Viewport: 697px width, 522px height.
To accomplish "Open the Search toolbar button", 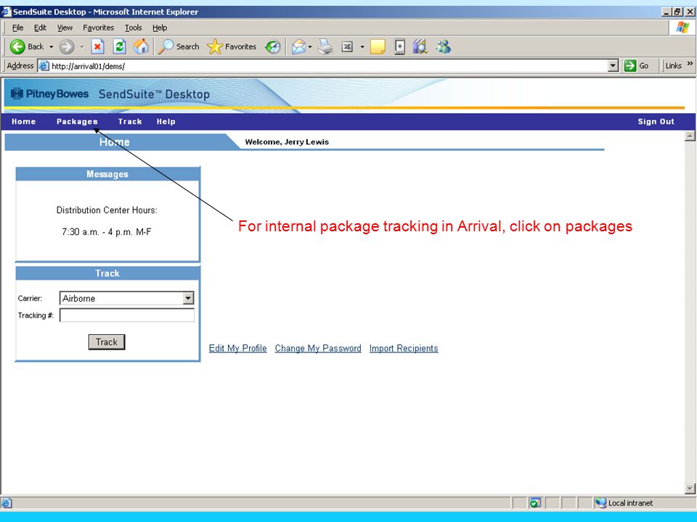I will 179,46.
